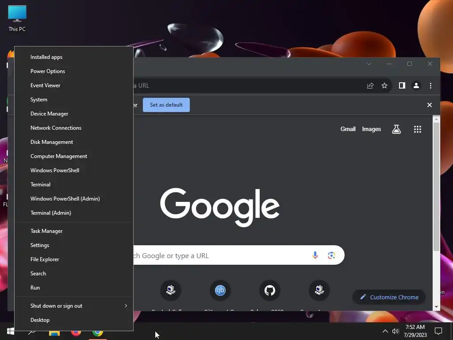
Task: Open Chrome tab search chevron
Action: click(x=369, y=64)
